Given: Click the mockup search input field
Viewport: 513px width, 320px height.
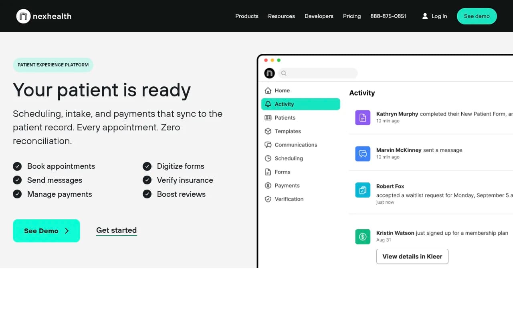Looking at the screenshot, I should (317, 73).
